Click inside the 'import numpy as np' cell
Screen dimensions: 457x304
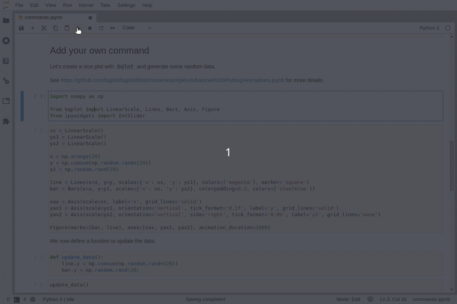[246, 106]
